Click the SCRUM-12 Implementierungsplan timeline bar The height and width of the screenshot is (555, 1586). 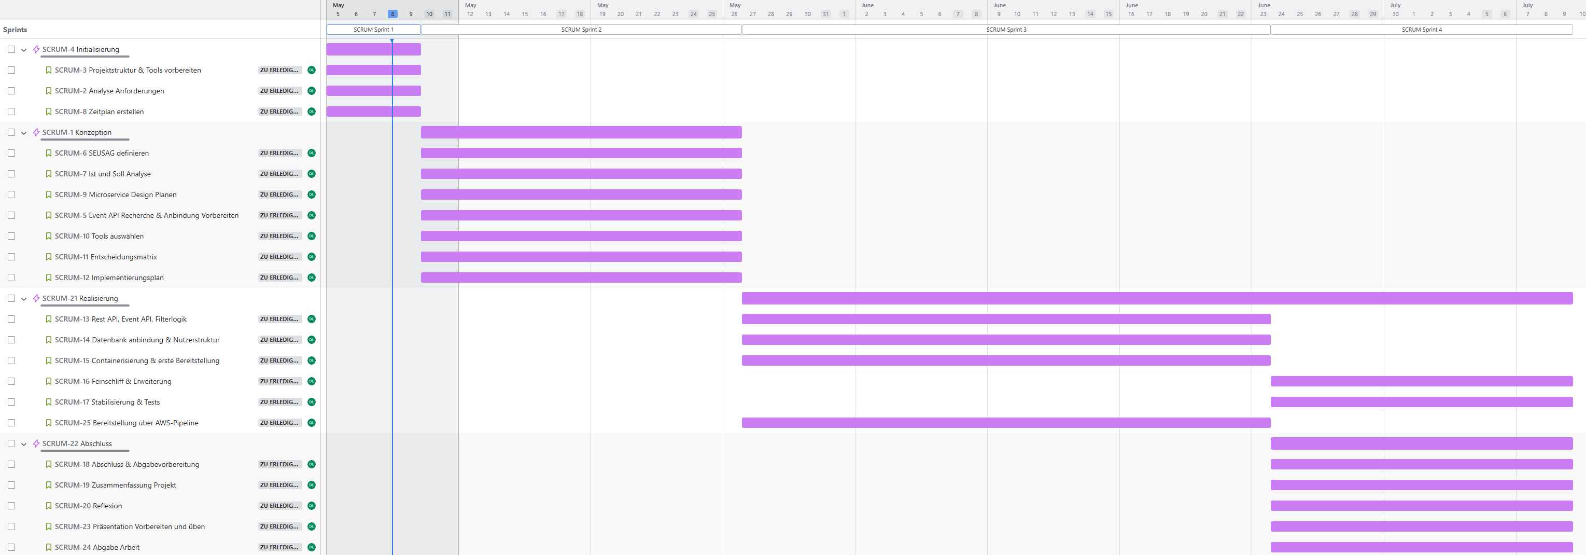click(x=581, y=277)
